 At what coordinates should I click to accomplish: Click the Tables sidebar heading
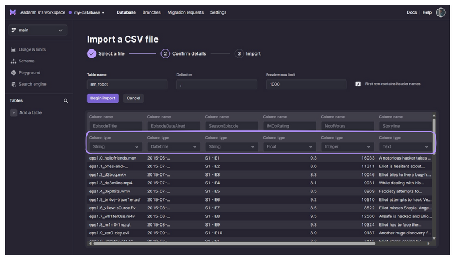point(16,100)
